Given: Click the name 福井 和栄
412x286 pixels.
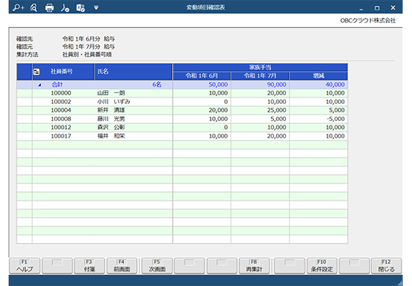Looking at the screenshot, I should (111, 136).
